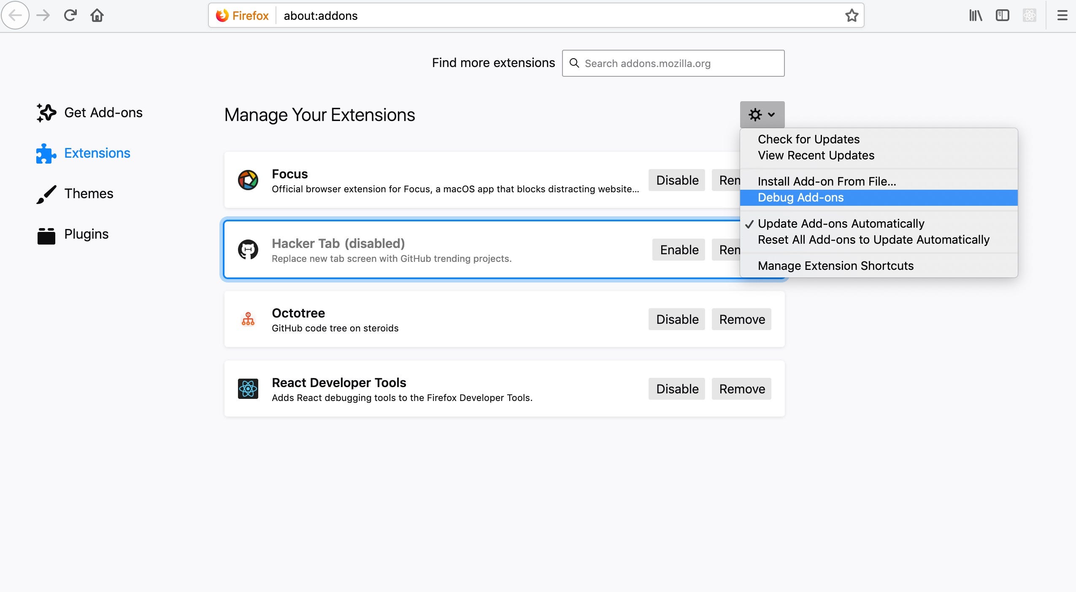Go forward with the forward arrow
Image resolution: width=1076 pixels, height=592 pixels.
[43, 16]
